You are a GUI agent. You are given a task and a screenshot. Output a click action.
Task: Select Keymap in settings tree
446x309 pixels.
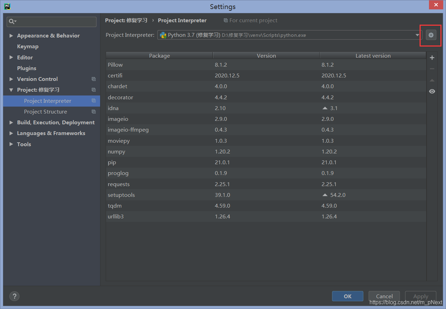(x=28, y=47)
